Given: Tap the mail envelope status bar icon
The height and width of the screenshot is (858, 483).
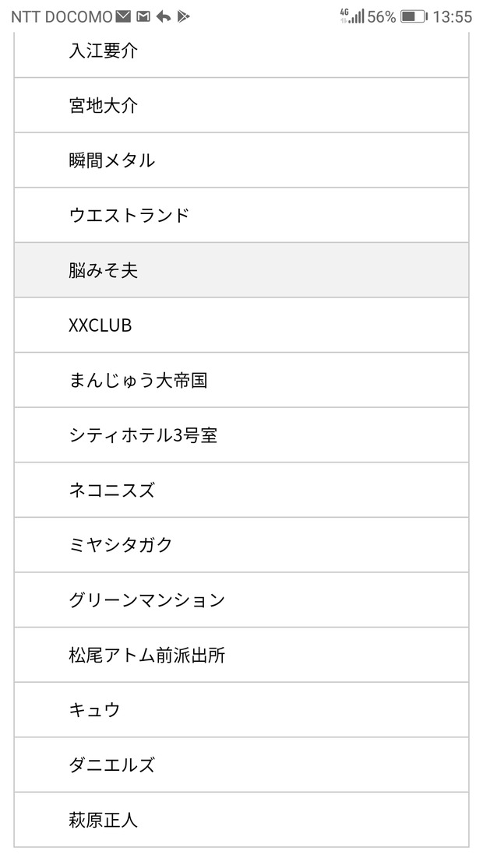Looking at the screenshot, I should [x=123, y=17].
